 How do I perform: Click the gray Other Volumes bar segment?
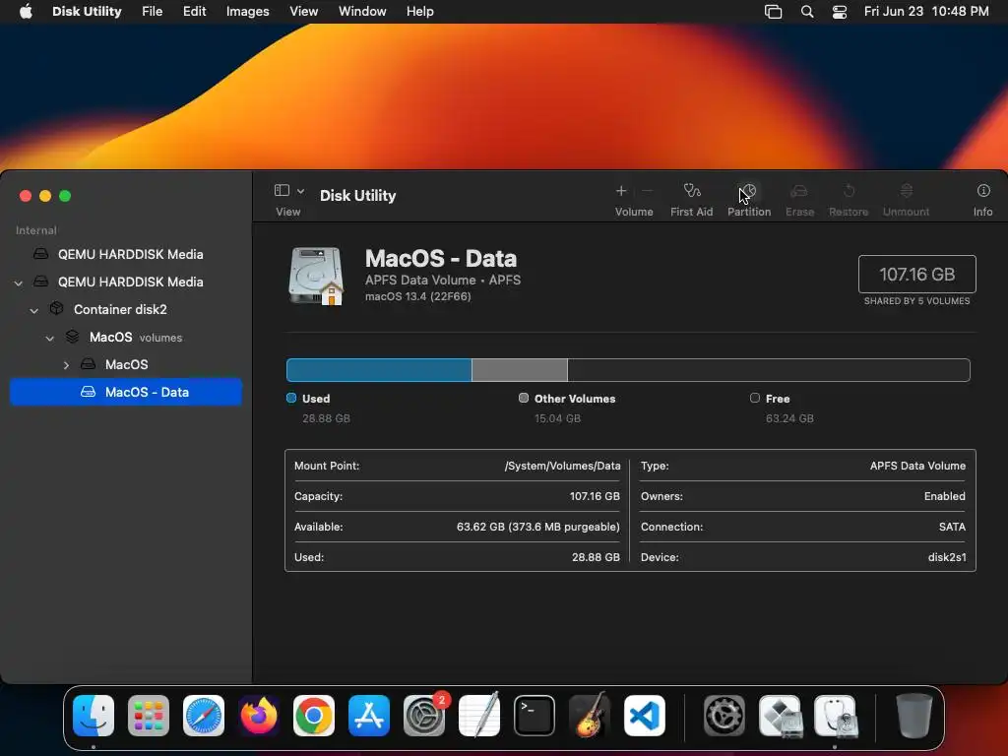520,370
